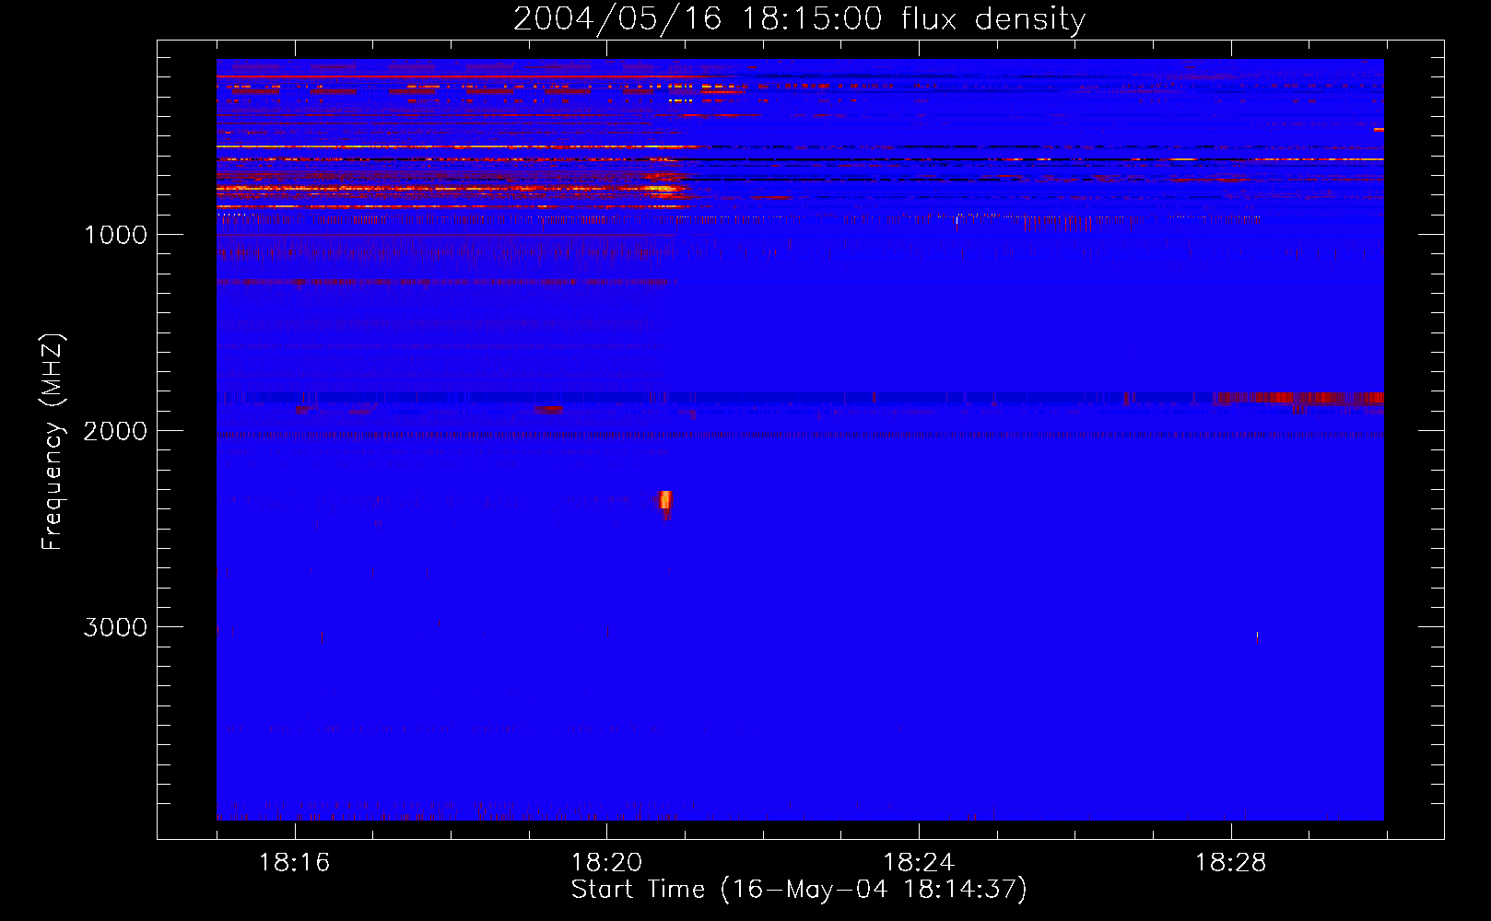Click the 18:20 time tick label
Viewport: 1491px width, 921px height.
pyautogui.click(x=606, y=862)
